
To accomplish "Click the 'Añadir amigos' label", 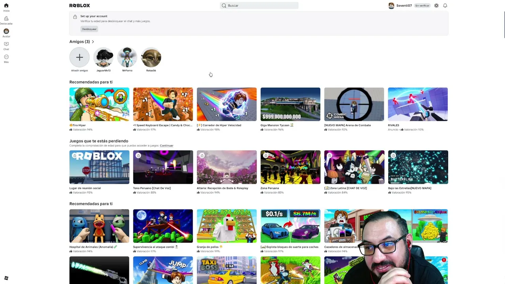I will pyautogui.click(x=79, y=71).
